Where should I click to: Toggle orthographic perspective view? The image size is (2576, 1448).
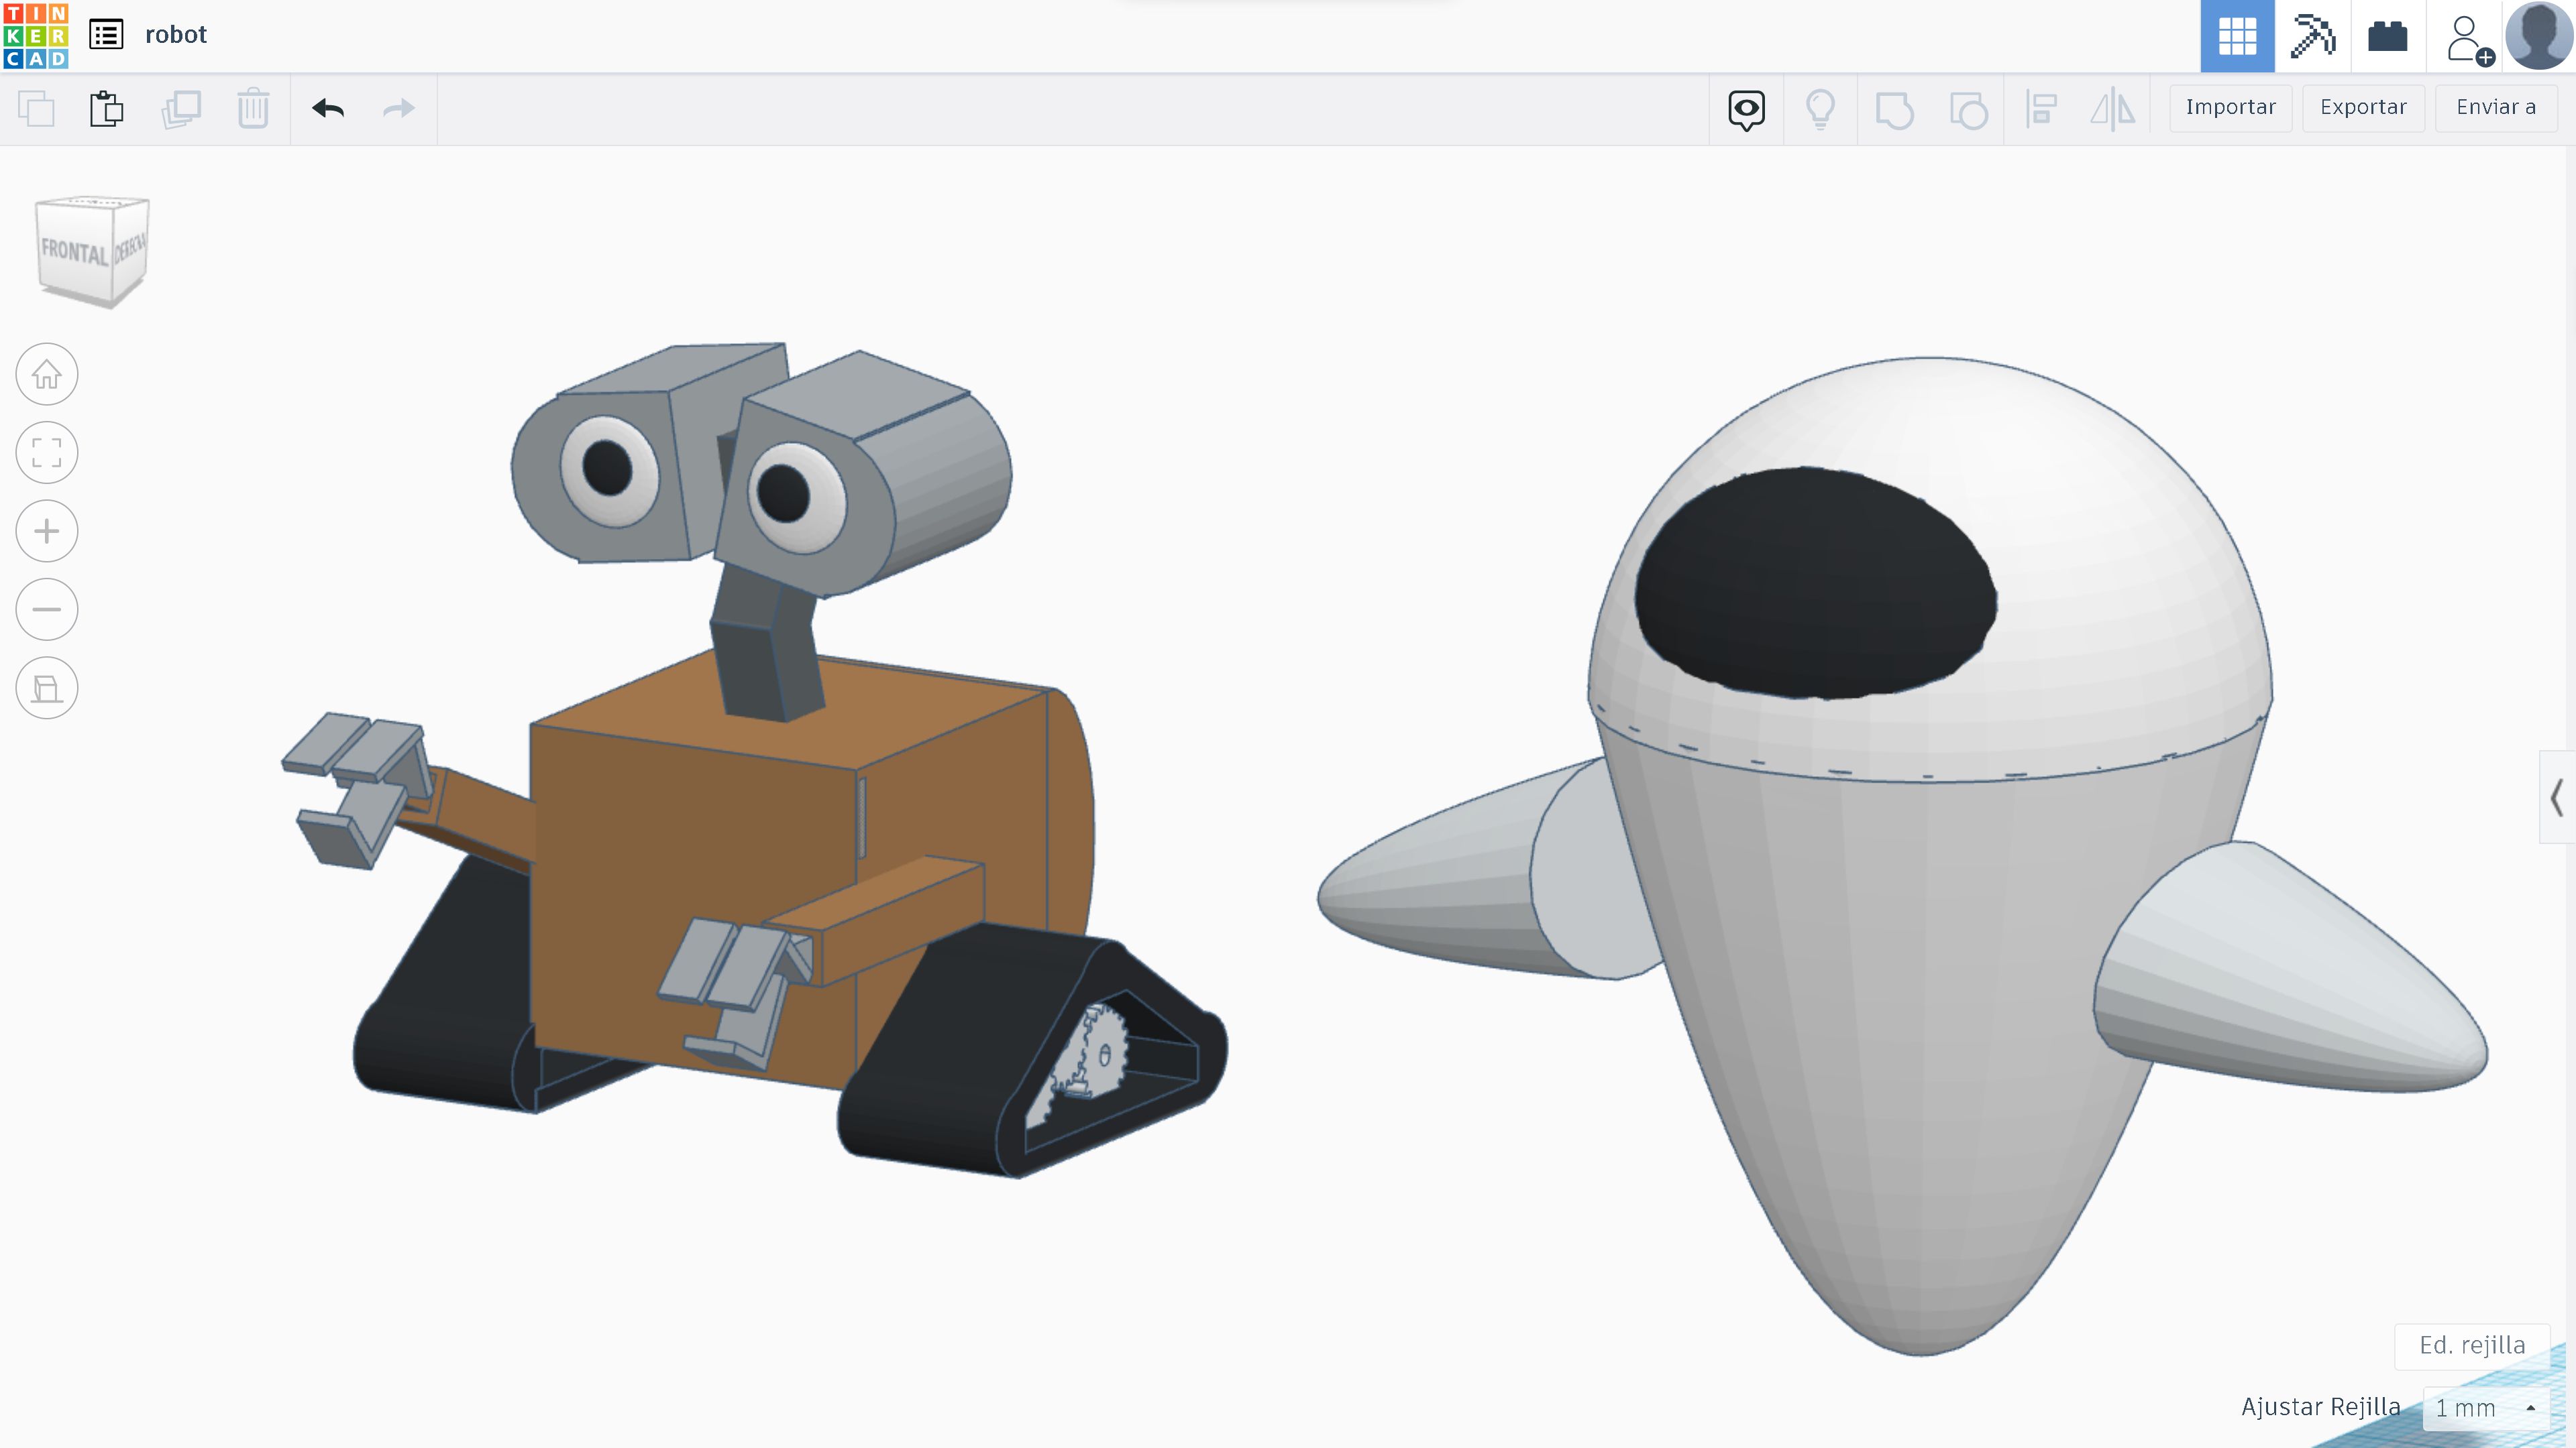tap(47, 688)
